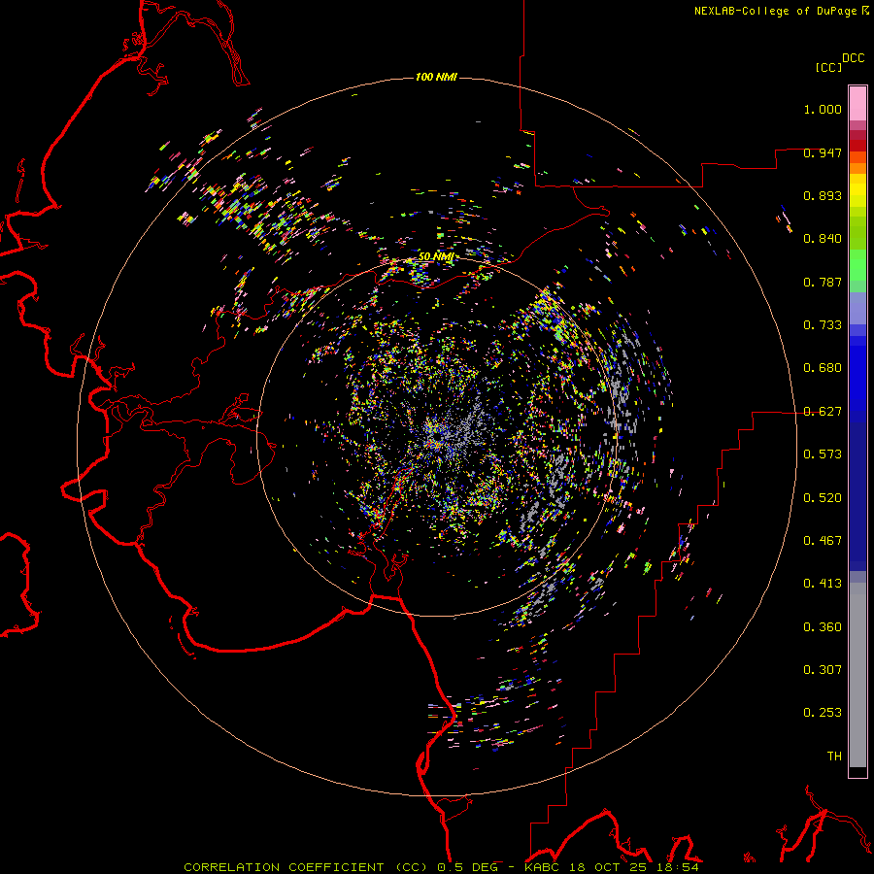Click the 0.787 scale value
Viewport: 874px width, 874px height.
tap(823, 282)
